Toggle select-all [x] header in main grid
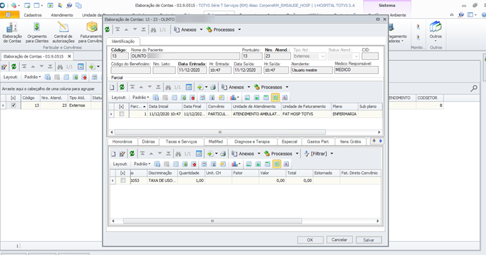The height and width of the screenshot is (255, 486). pyautogui.click(x=13, y=98)
